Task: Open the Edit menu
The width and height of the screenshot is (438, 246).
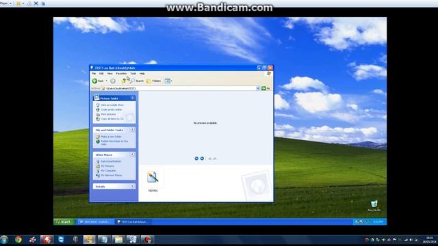Action: pyautogui.click(x=101, y=73)
